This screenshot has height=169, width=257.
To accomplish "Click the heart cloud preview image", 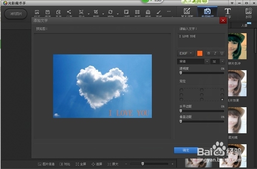I will (x=102, y=86).
